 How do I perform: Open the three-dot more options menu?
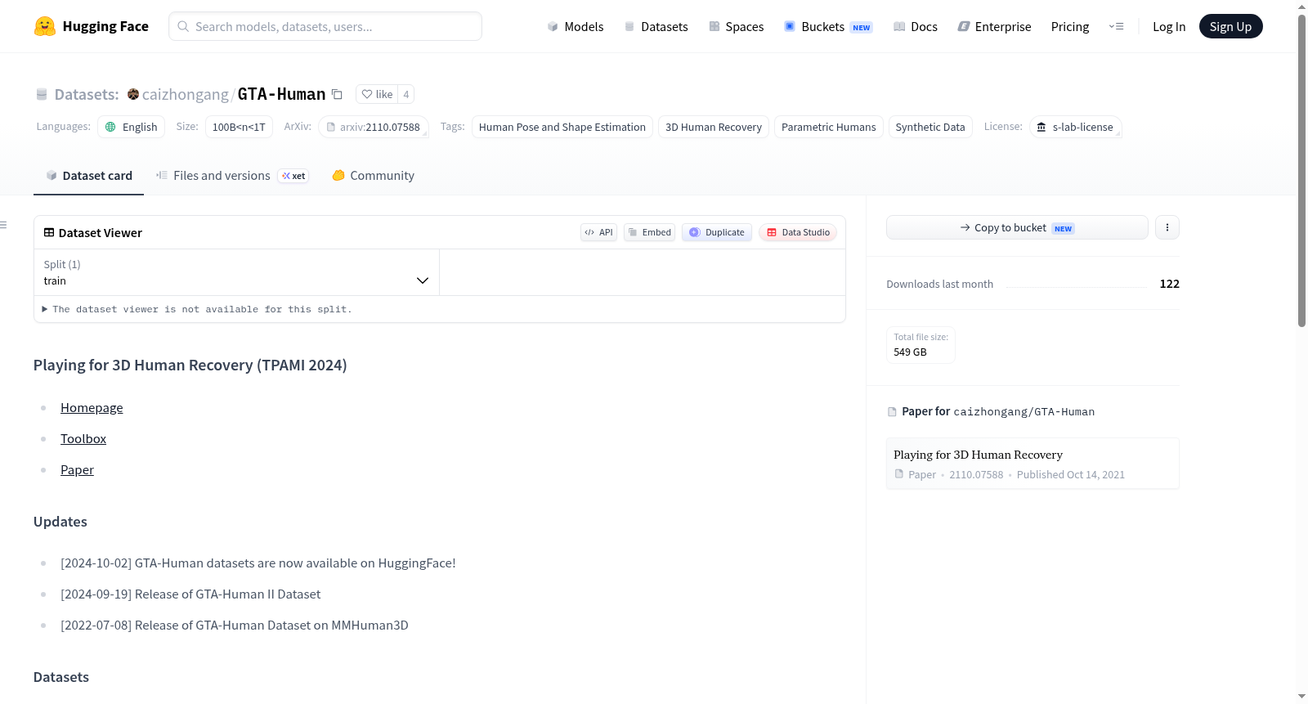point(1167,227)
